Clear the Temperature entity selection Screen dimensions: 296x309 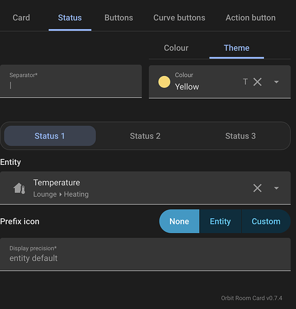[258, 188]
